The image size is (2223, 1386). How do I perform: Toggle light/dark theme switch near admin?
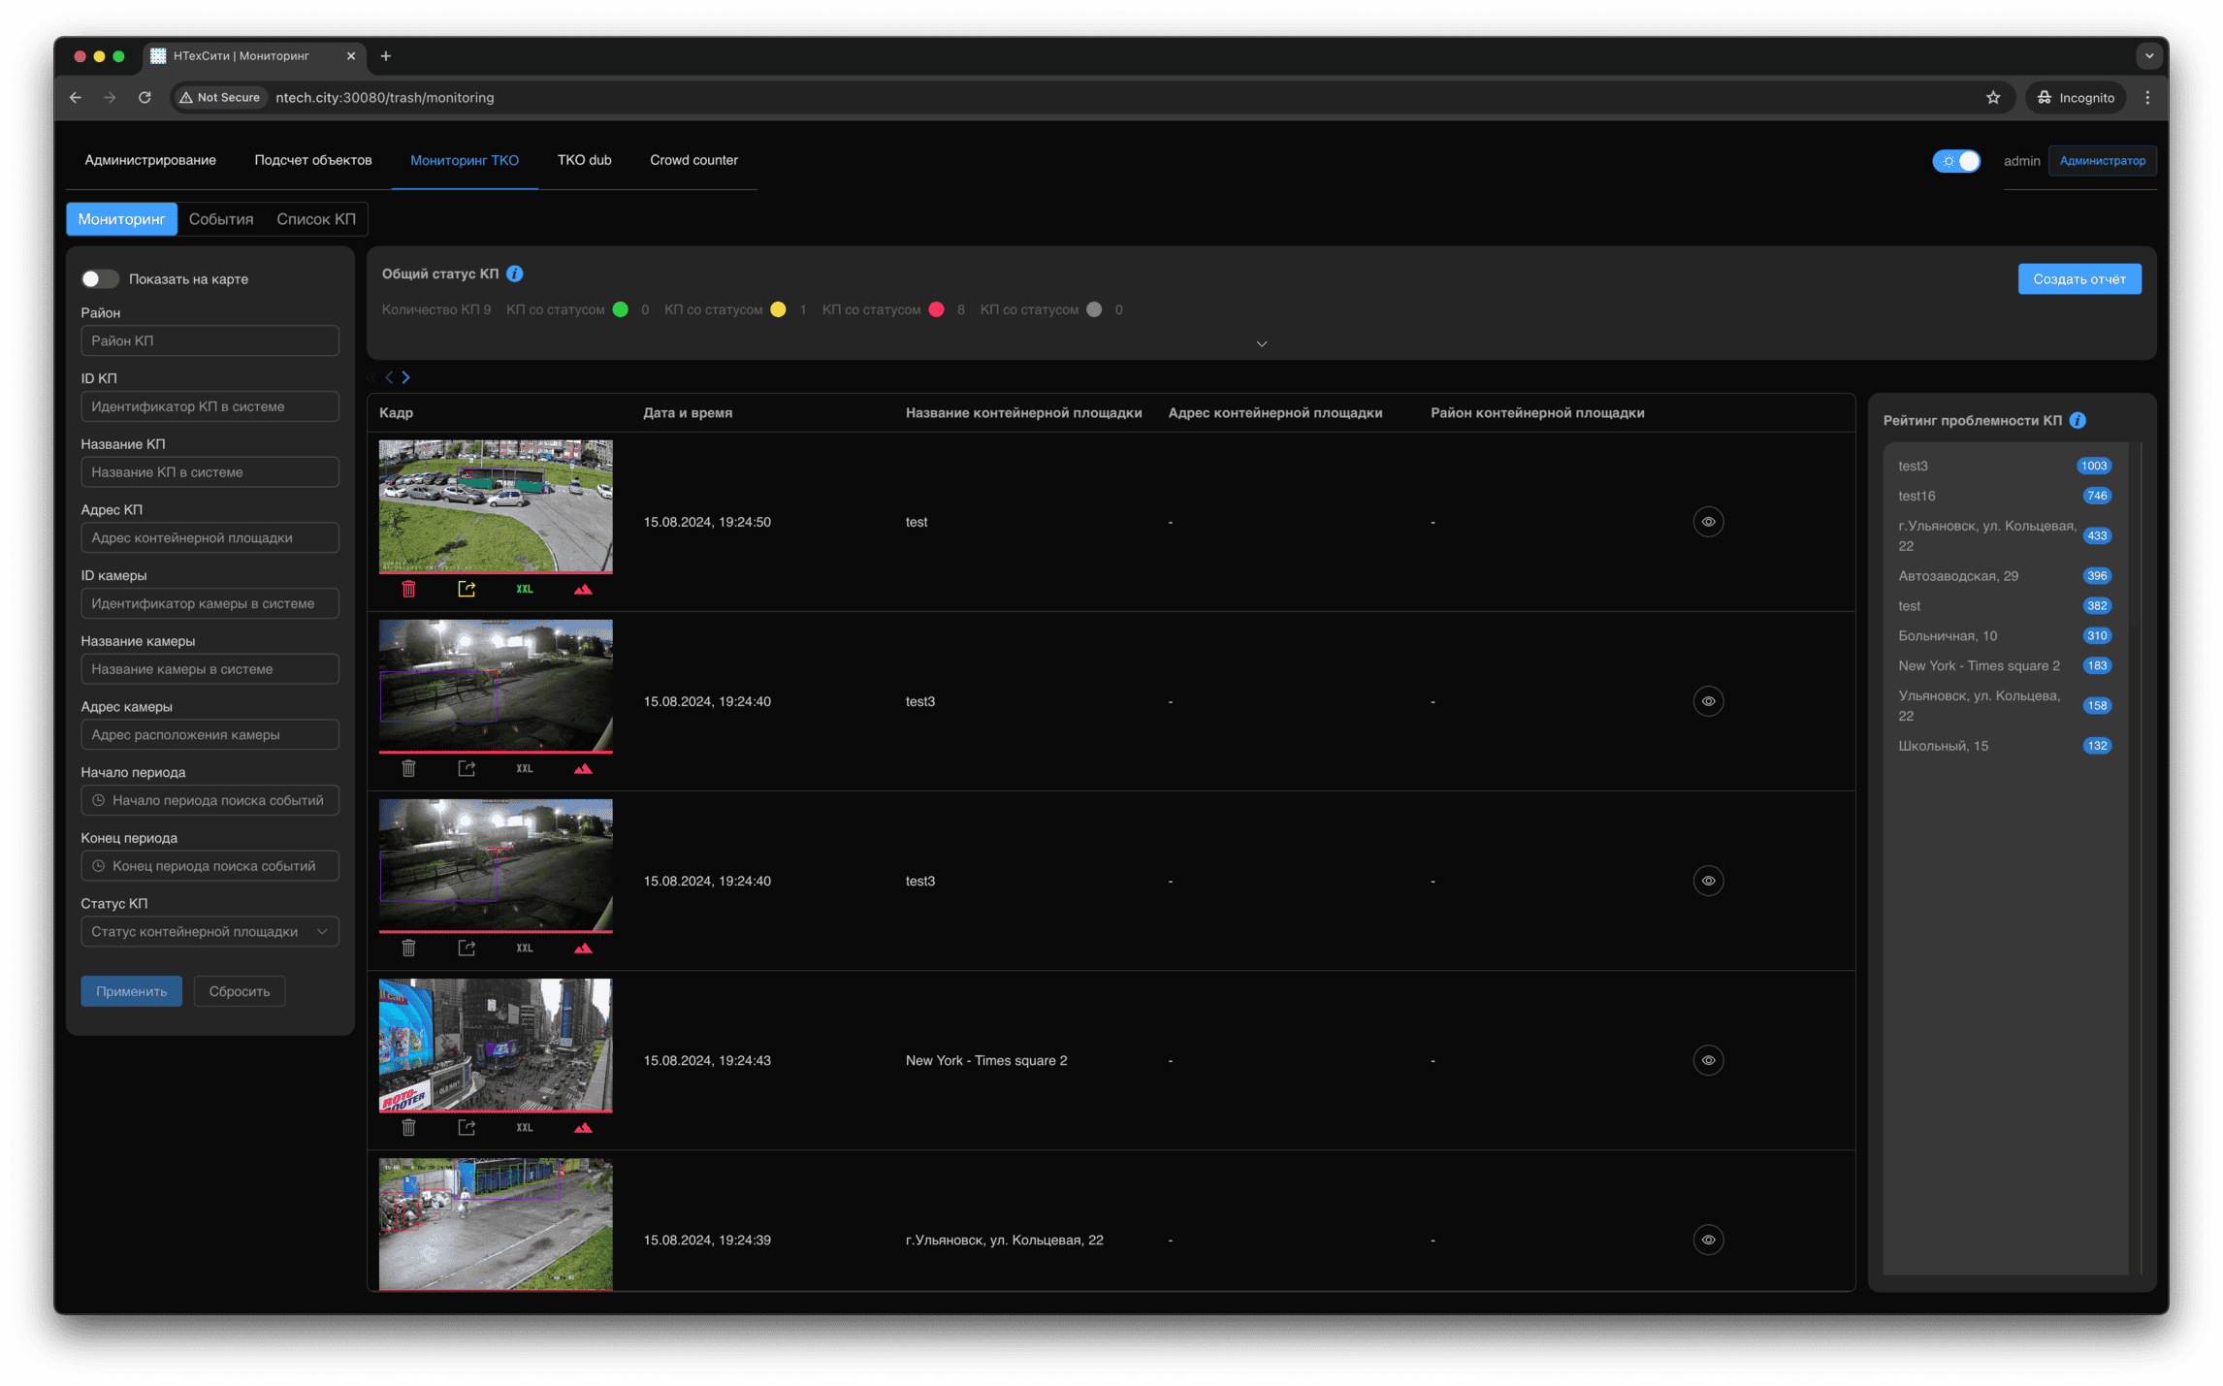[1956, 161]
